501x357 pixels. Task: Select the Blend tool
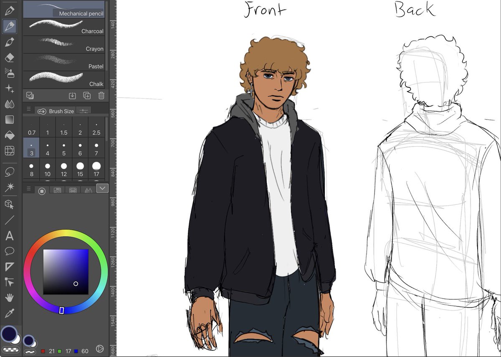(9, 104)
